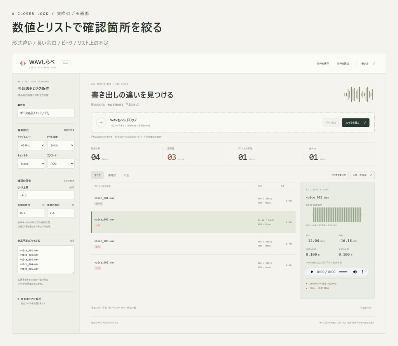Click the 1.70s length of voice_003.wav
This screenshot has width=398, height=346.
coord(289,244)
